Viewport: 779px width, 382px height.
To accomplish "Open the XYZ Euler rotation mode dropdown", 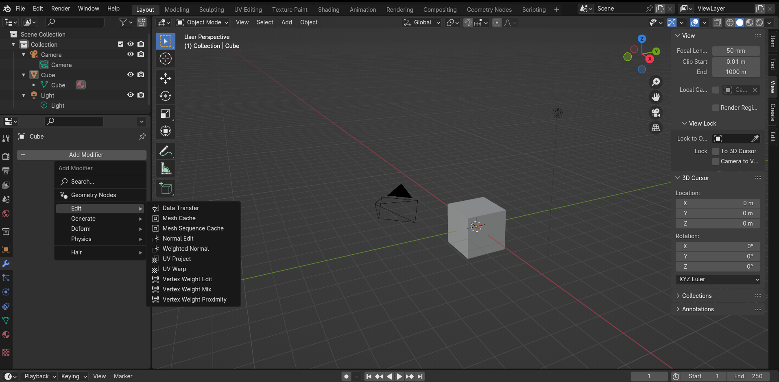I will coord(718,279).
